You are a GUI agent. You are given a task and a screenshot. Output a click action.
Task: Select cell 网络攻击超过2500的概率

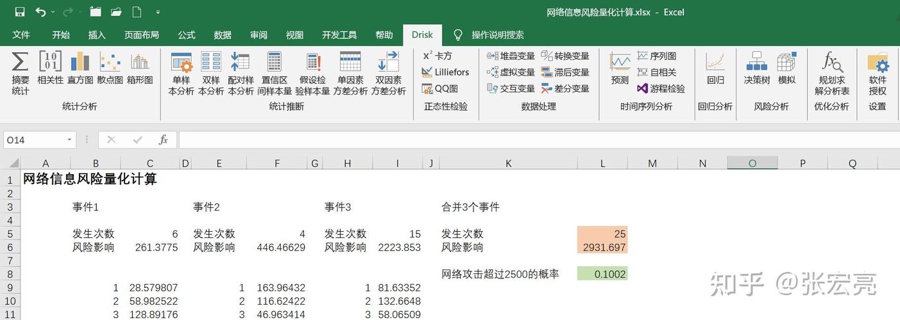click(500, 274)
